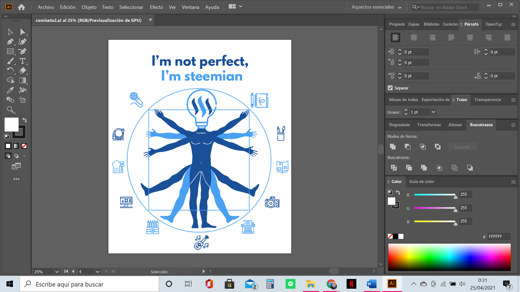
Task: Adjust the B blue color slider
Action: pos(435,222)
